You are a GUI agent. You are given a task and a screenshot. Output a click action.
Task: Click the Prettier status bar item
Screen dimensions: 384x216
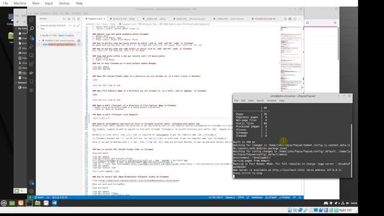click(x=284, y=197)
